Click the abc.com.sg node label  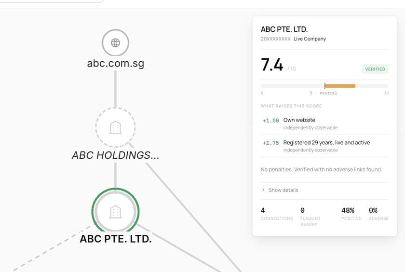point(115,63)
